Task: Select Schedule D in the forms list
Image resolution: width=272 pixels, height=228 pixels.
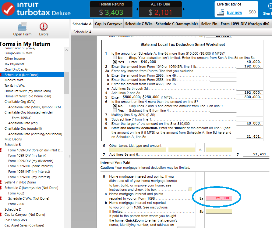Action: [x=13, y=209]
